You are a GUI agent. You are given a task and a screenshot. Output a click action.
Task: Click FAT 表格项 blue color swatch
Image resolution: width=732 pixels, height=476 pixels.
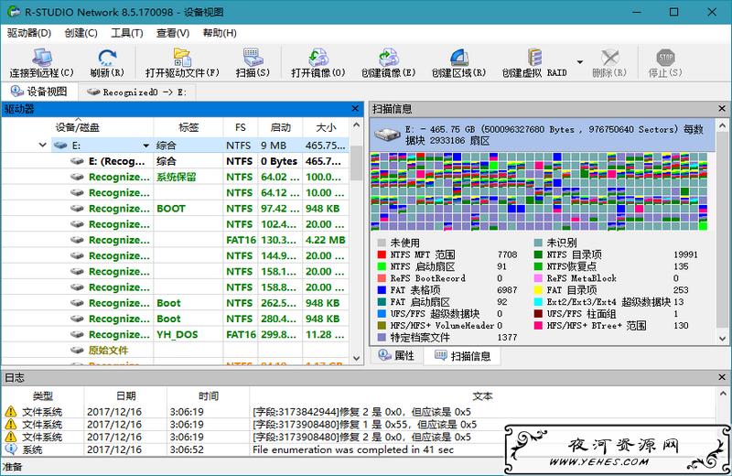[382, 290]
